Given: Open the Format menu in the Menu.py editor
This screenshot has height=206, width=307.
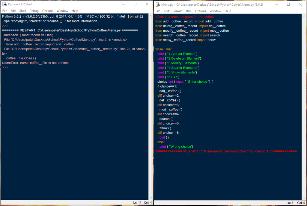Looking at the screenshot, I should pyautogui.click(x=177, y=11).
